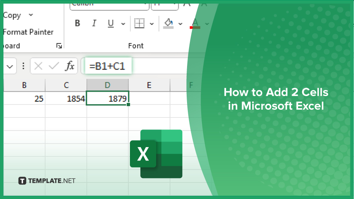Select column B header
Screen dimensions: 354x199
point(25,85)
